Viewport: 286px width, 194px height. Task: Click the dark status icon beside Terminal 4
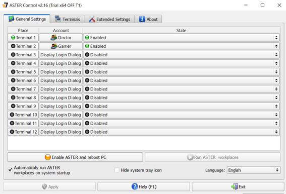pyautogui.click(x=13, y=63)
